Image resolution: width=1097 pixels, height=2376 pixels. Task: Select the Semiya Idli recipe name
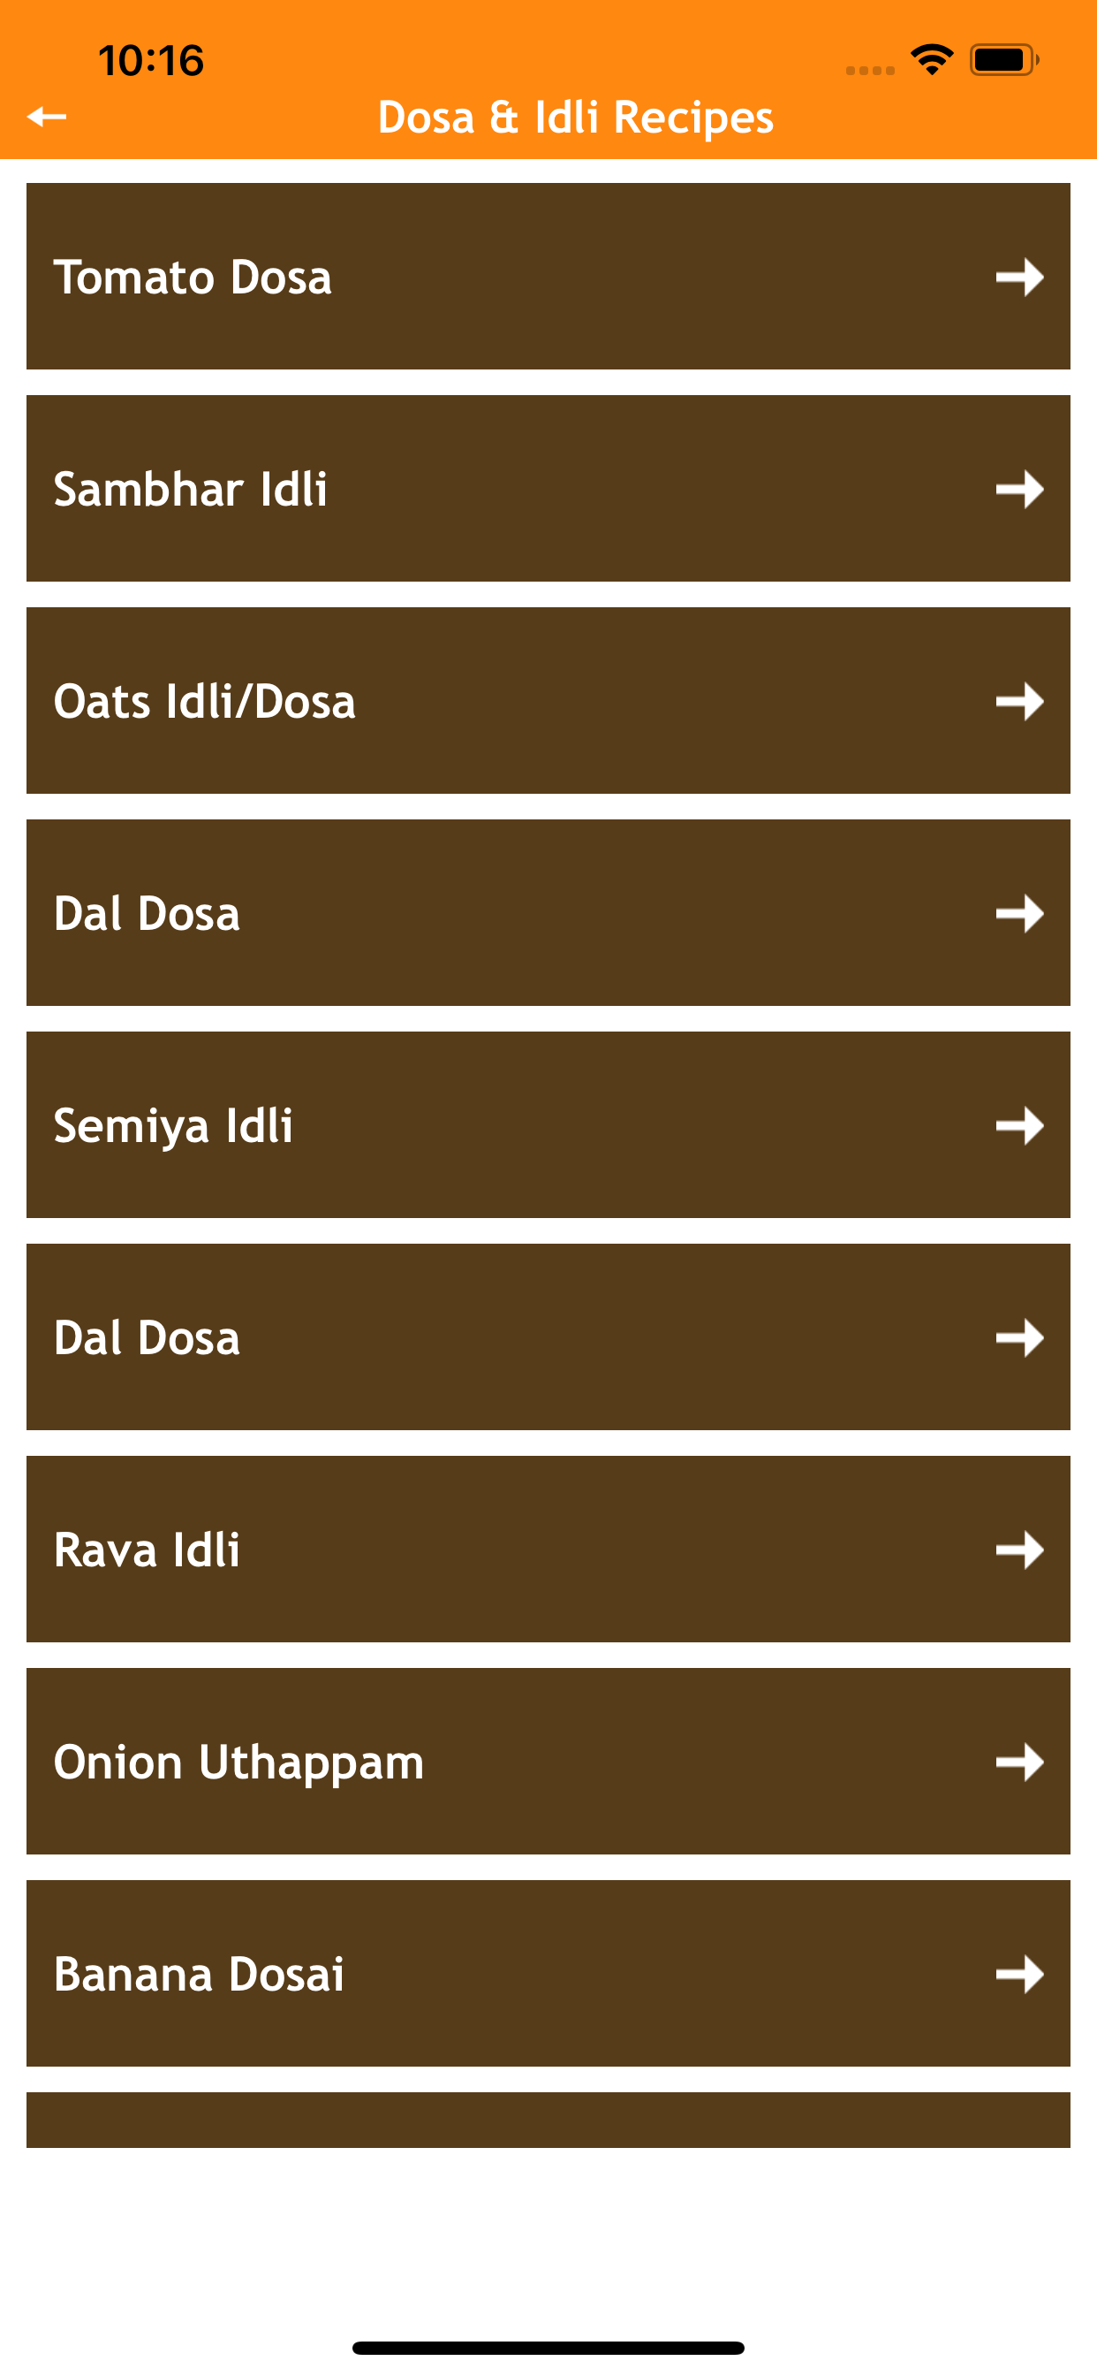click(173, 1125)
